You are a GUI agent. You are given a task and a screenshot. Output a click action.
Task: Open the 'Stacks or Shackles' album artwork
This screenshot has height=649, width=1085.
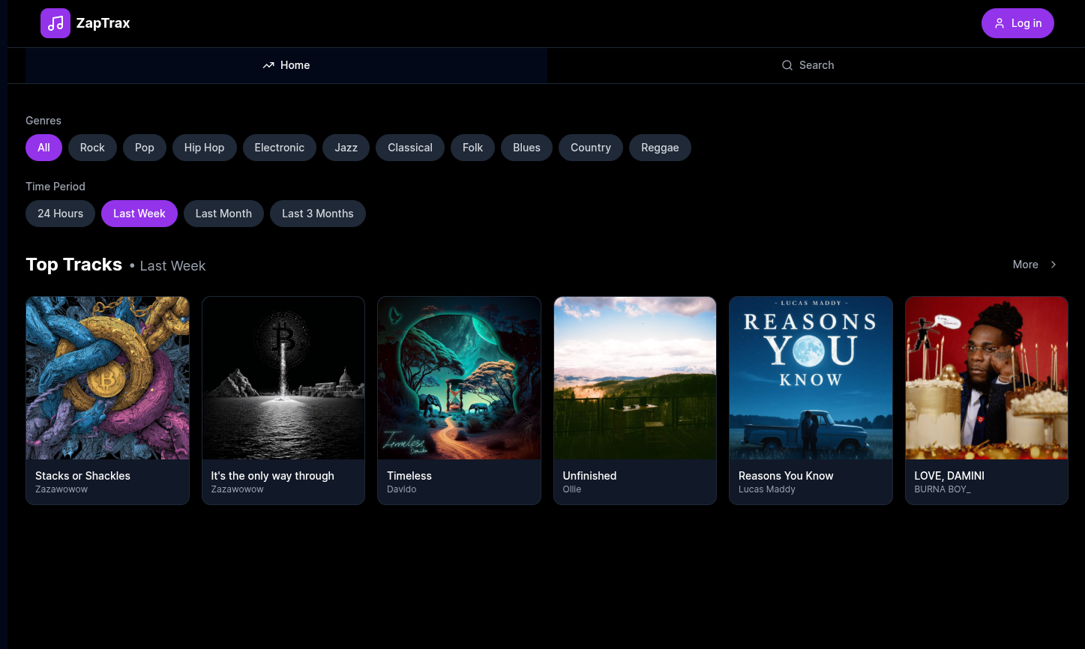(x=107, y=378)
